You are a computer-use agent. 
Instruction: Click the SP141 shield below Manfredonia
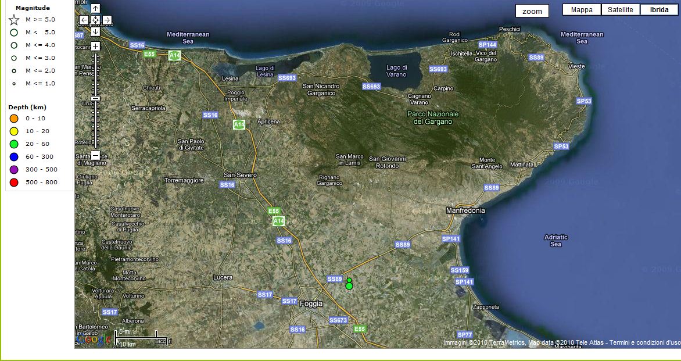(451, 238)
